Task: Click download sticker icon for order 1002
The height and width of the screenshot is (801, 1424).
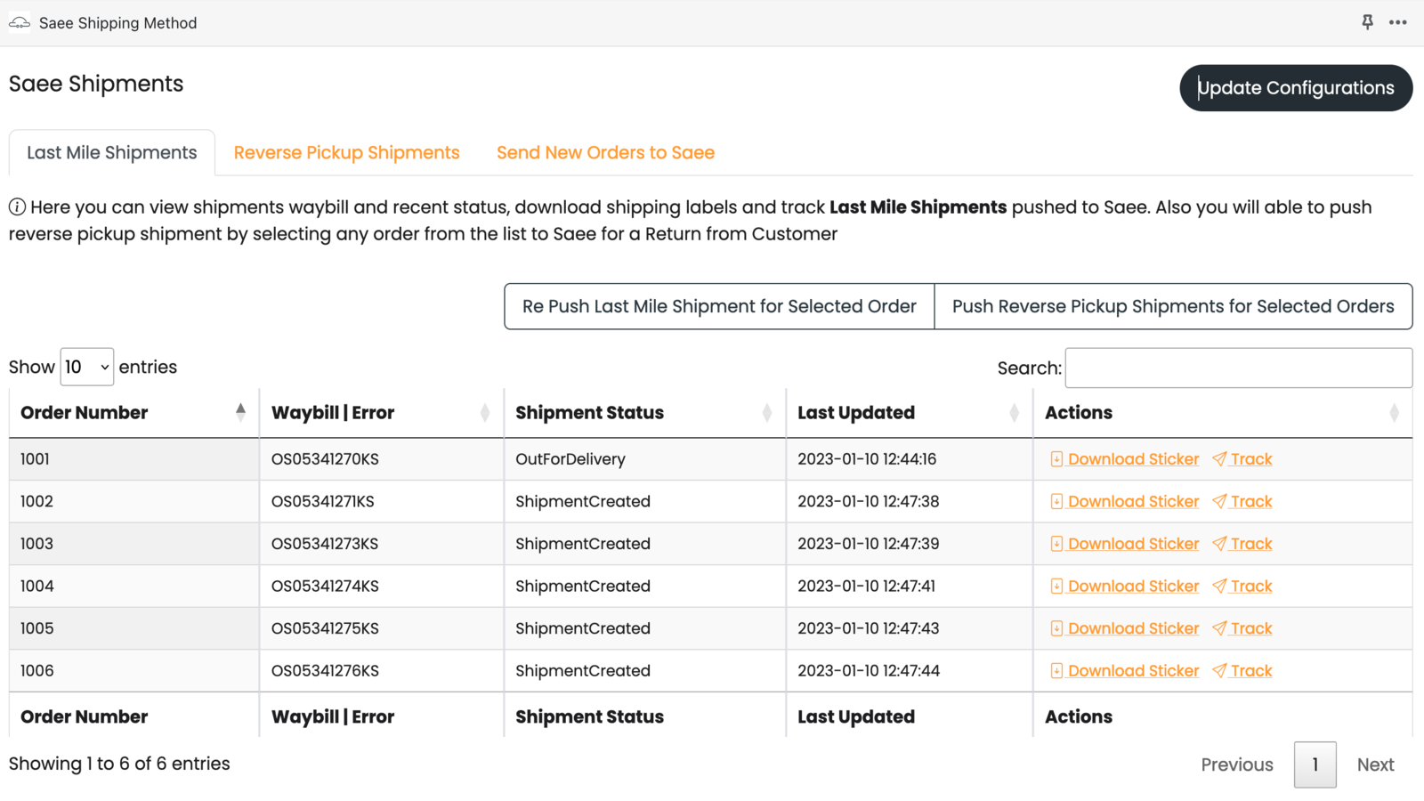Action: point(1056,501)
